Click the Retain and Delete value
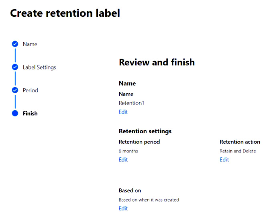 238,151
